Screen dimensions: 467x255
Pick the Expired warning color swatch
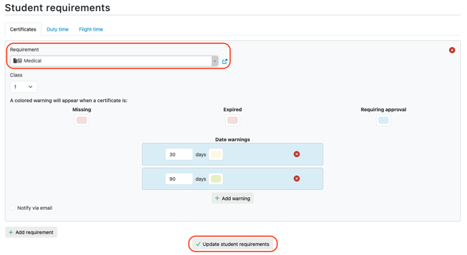point(233,120)
